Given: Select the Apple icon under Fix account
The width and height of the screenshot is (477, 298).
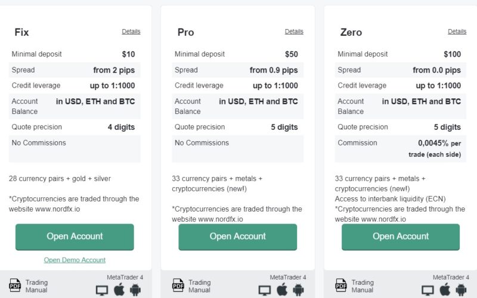Looking at the screenshot, I should pos(119,289).
